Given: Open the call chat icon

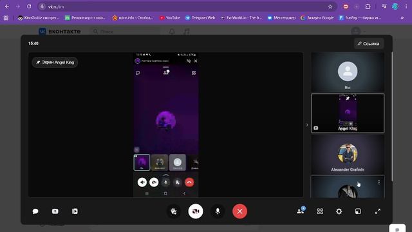Looking at the screenshot, I should [35, 211].
